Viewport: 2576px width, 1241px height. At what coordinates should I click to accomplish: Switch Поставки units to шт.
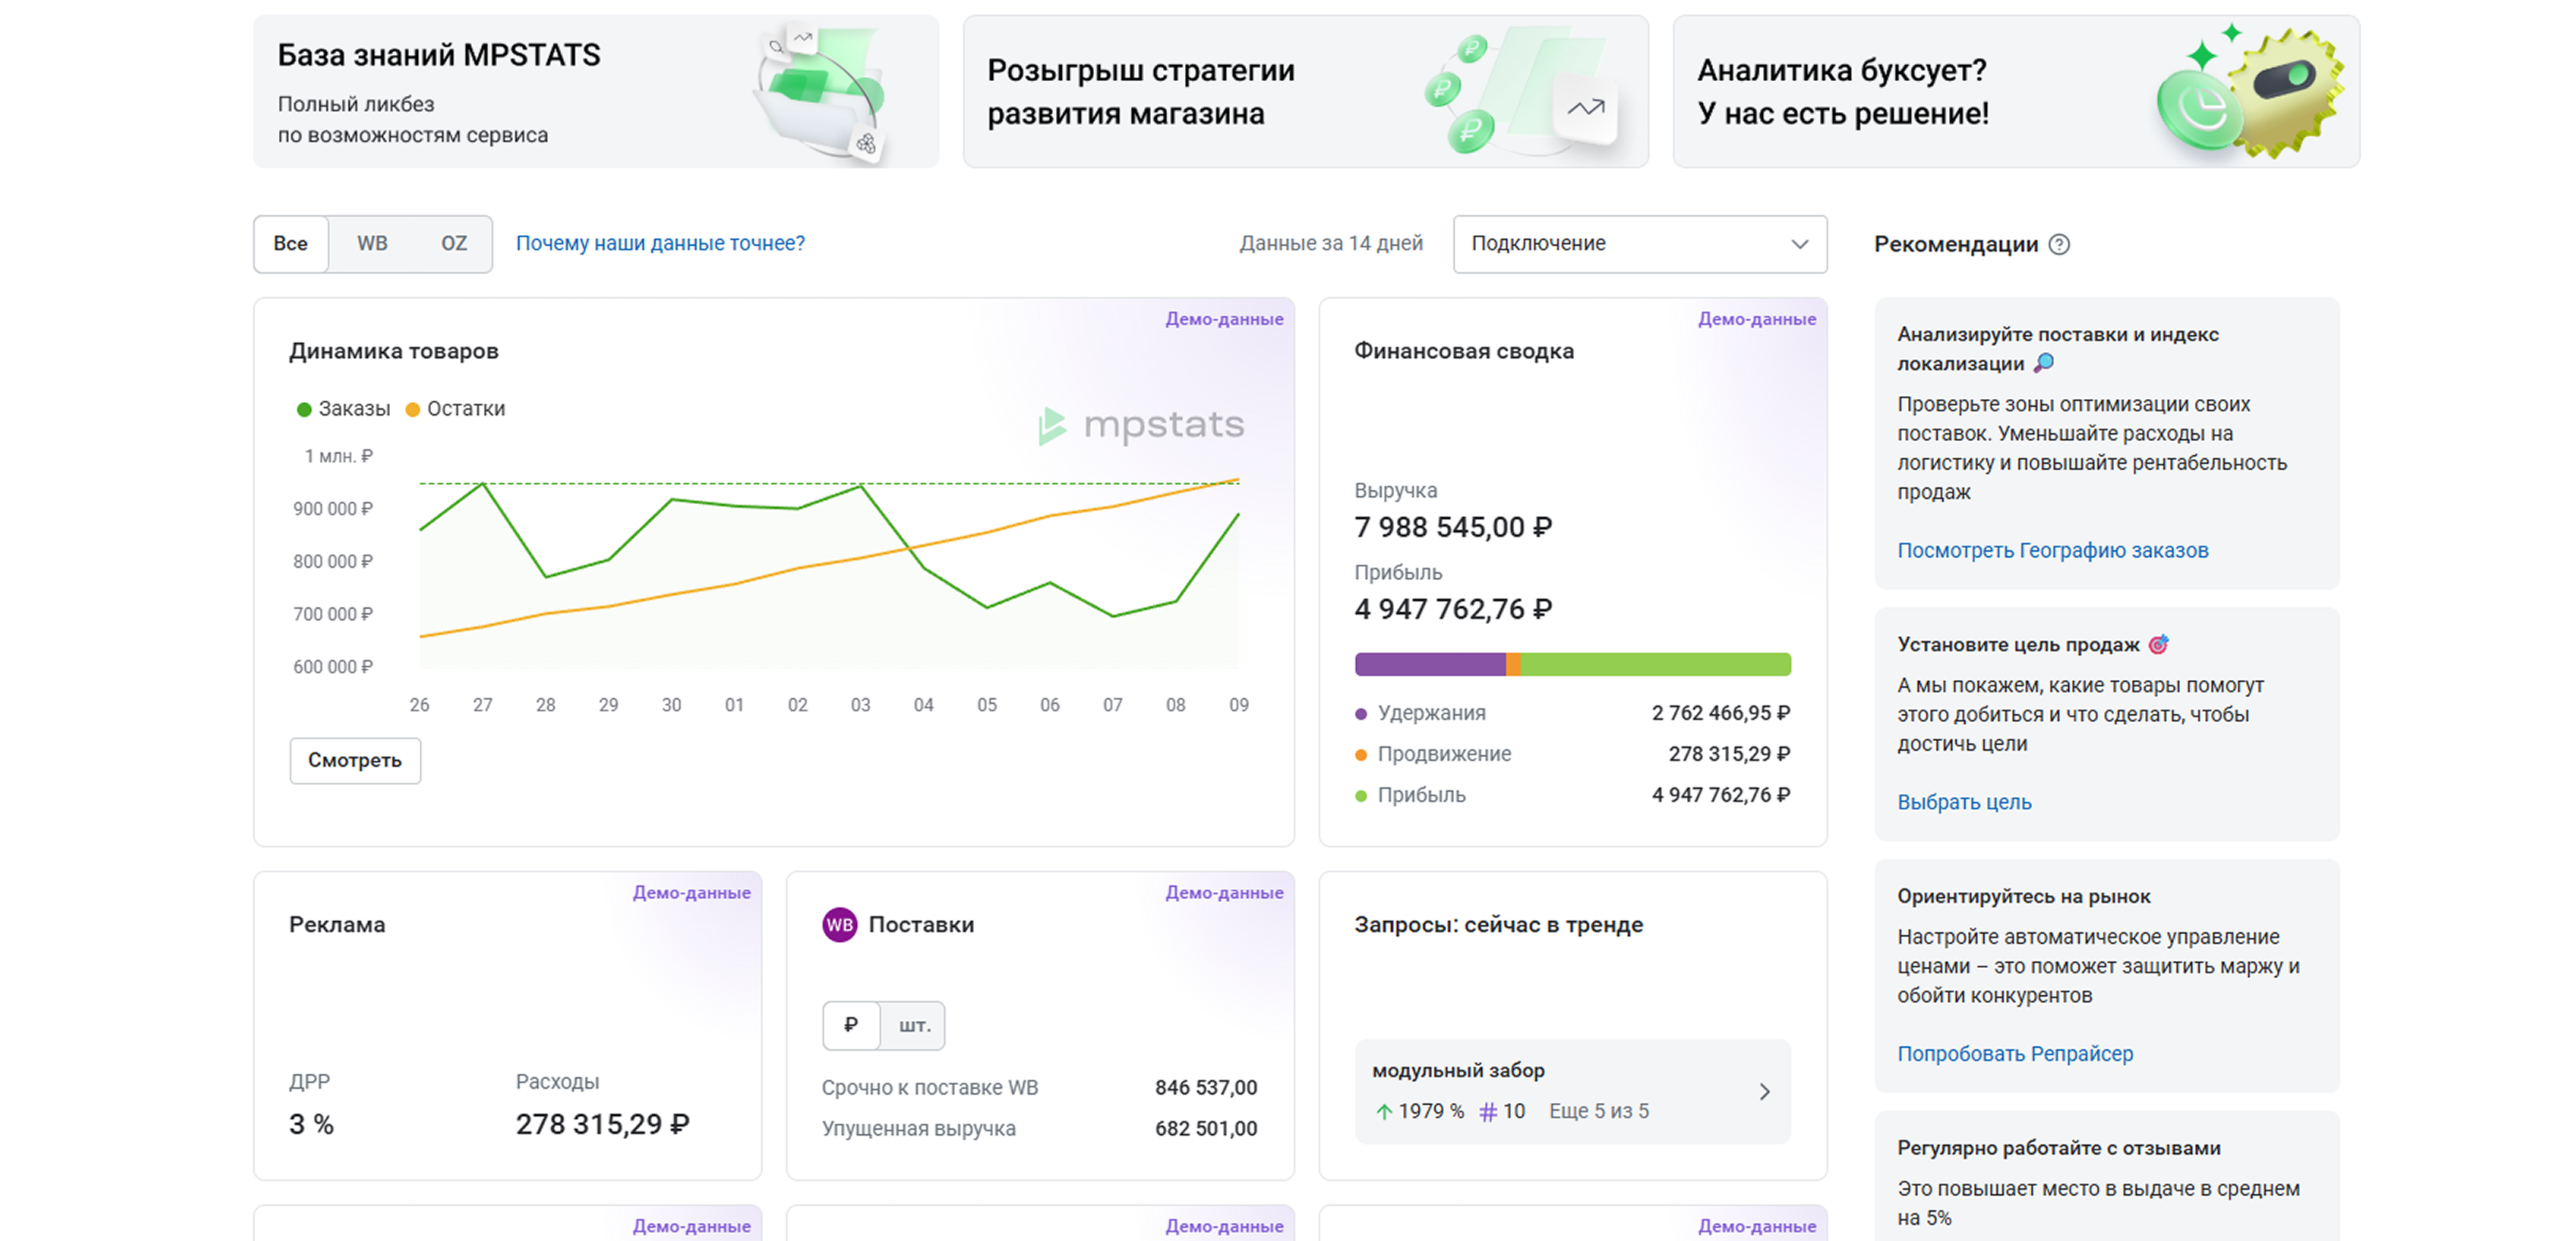coord(913,1025)
